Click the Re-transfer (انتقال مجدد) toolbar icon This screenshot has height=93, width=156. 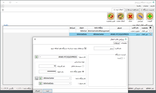pyautogui.click(x=120, y=16)
